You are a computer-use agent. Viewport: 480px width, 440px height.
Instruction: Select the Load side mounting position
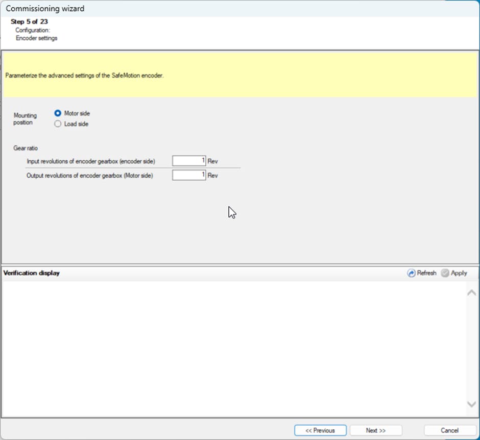[x=58, y=124]
